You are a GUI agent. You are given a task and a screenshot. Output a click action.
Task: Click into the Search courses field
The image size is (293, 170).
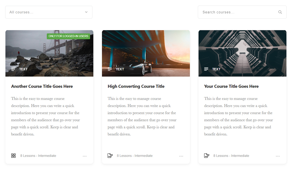click(x=238, y=12)
